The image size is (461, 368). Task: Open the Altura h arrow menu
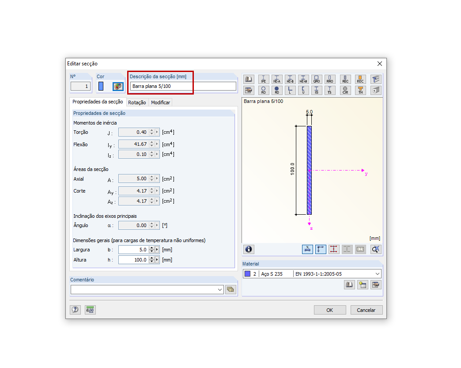pyautogui.click(x=157, y=260)
